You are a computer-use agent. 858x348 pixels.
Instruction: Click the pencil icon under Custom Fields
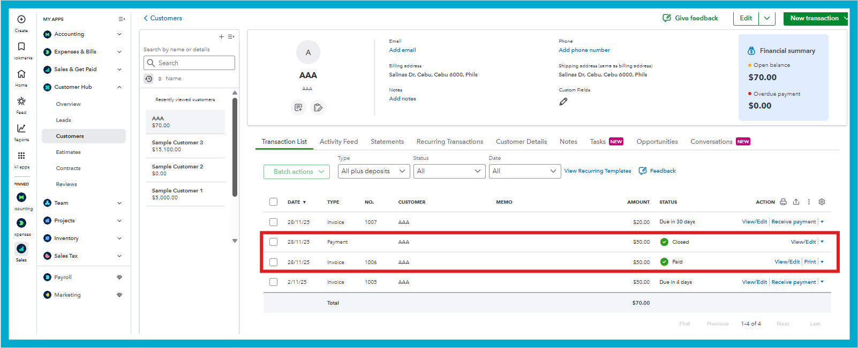[x=563, y=102]
